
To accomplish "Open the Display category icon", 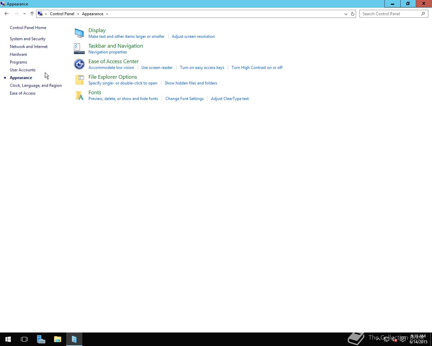I will 79,33.
